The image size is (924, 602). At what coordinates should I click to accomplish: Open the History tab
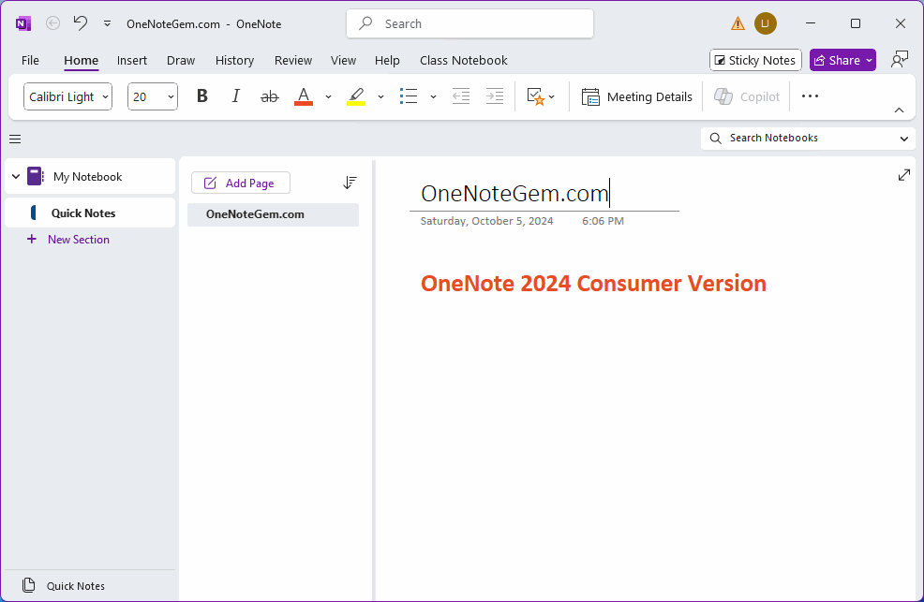coord(234,60)
